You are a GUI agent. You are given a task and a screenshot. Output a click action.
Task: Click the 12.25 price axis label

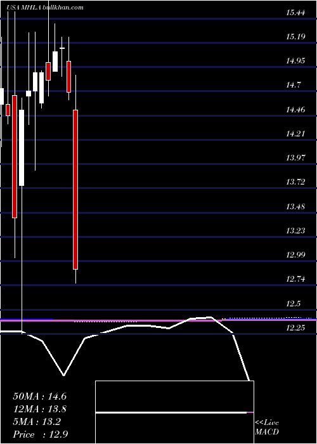click(295, 328)
